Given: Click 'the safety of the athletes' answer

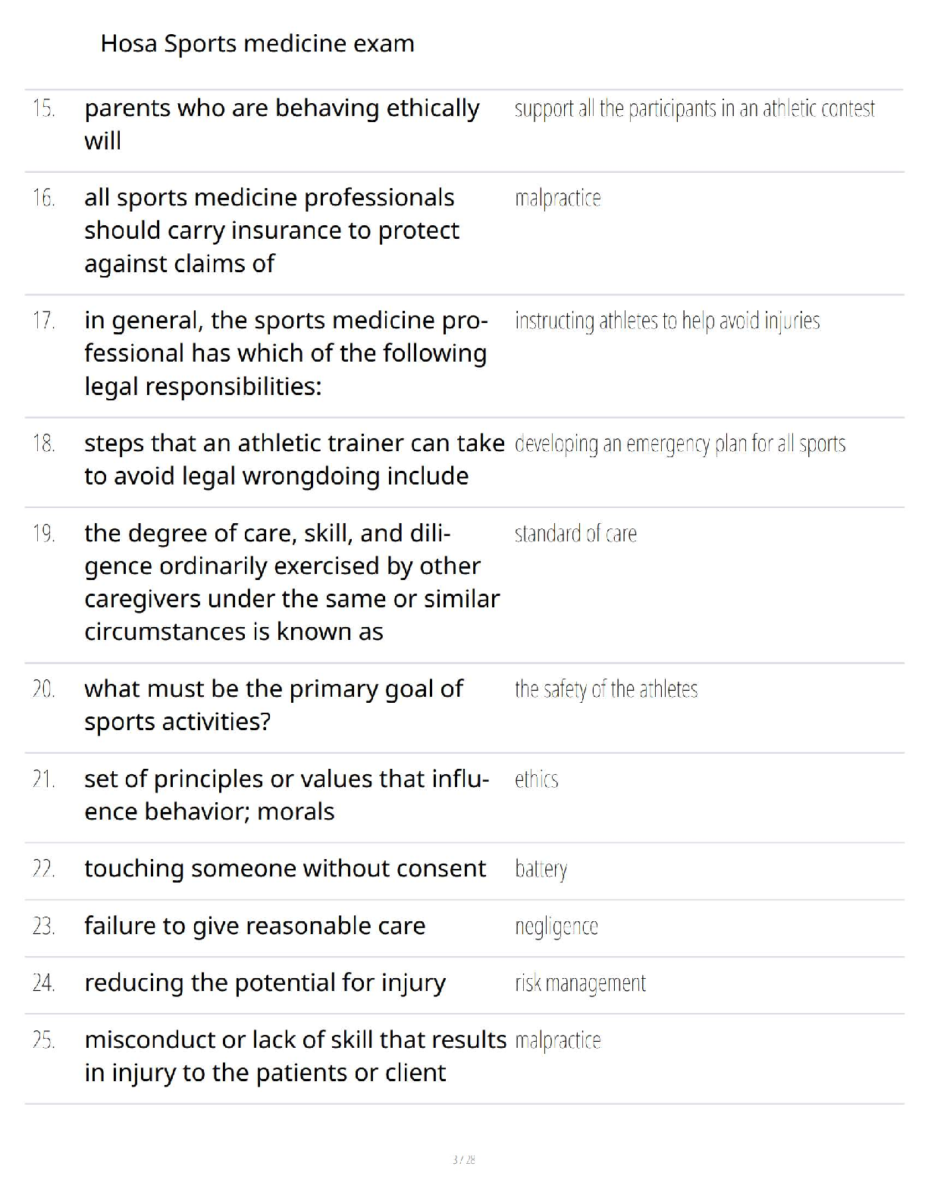Looking at the screenshot, I should point(606,689).
